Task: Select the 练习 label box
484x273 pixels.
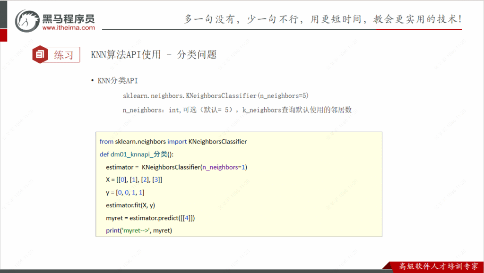Action: coord(64,55)
